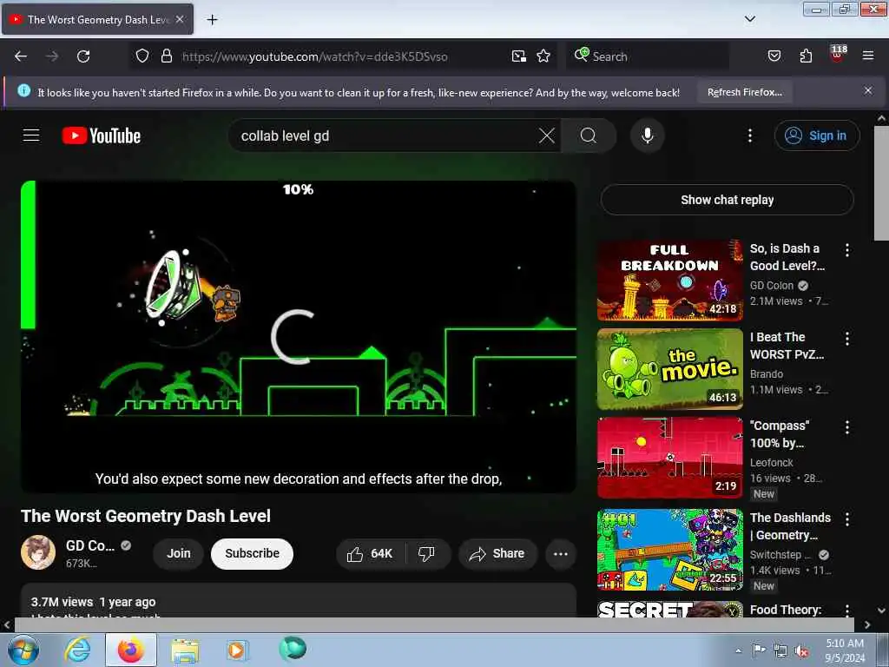This screenshot has width=889, height=667.
Task: Open the media player taskbar icon
Action: tap(236, 650)
